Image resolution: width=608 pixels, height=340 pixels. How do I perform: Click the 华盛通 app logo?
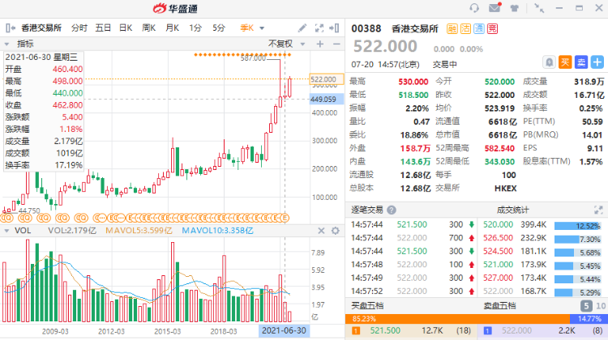(x=175, y=8)
